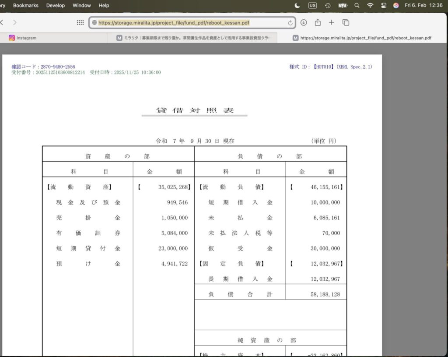Open the Safari downloads icon
The width and height of the screenshot is (448, 357).
point(304,22)
